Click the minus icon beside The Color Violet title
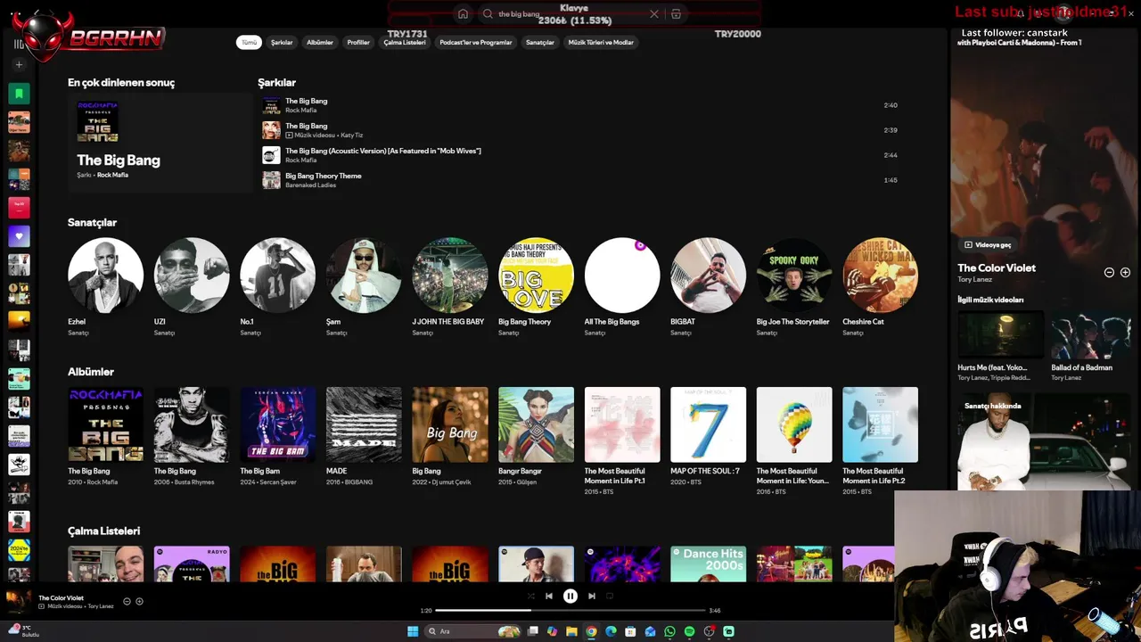Image resolution: width=1141 pixels, height=642 pixels. (x=1109, y=272)
